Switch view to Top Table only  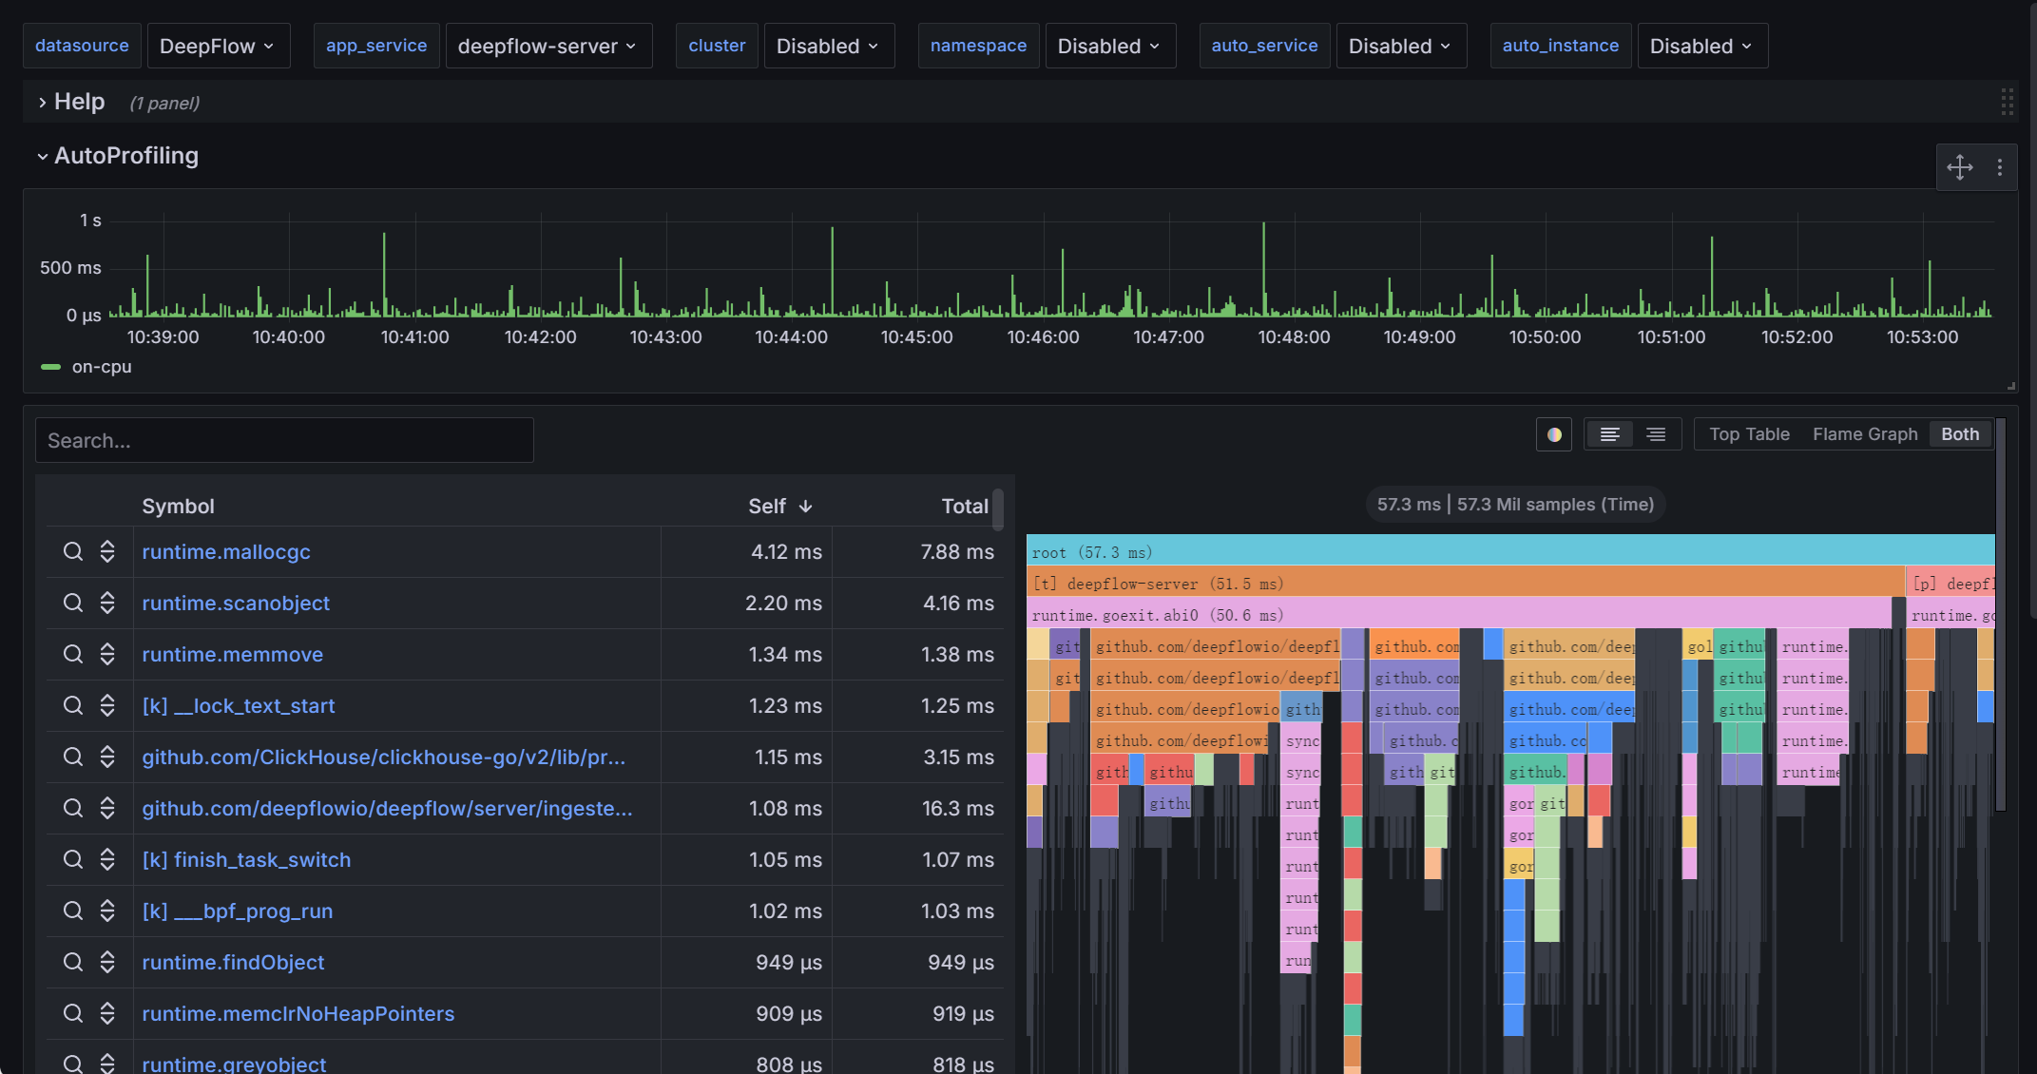[1749, 434]
